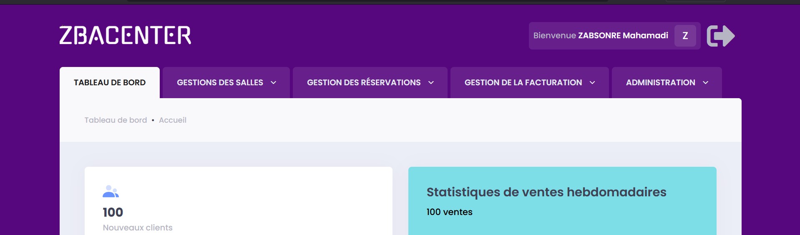The width and height of the screenshot is (800, 235).
Task: Switch to the Tableau de bord tab
Action: click(110, 83)
